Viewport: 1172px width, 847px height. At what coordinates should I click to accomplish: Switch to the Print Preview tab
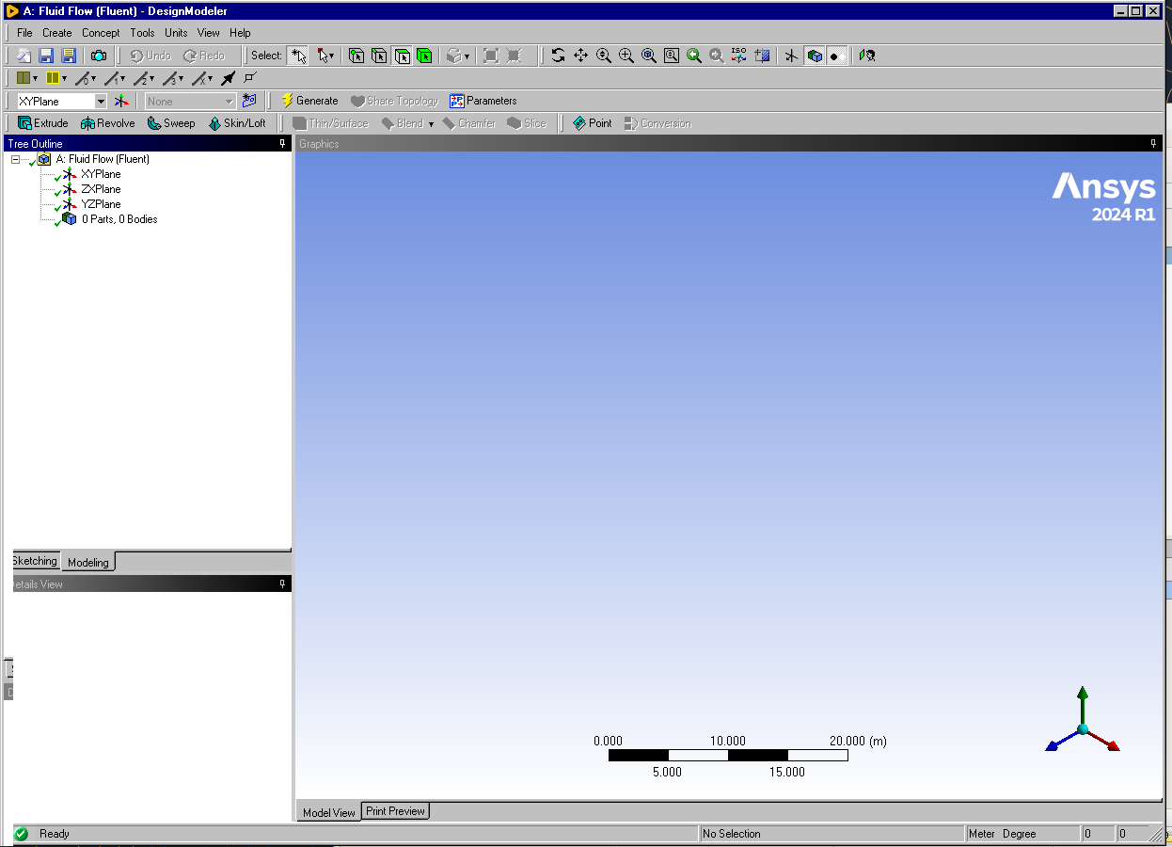pos(395,811)
